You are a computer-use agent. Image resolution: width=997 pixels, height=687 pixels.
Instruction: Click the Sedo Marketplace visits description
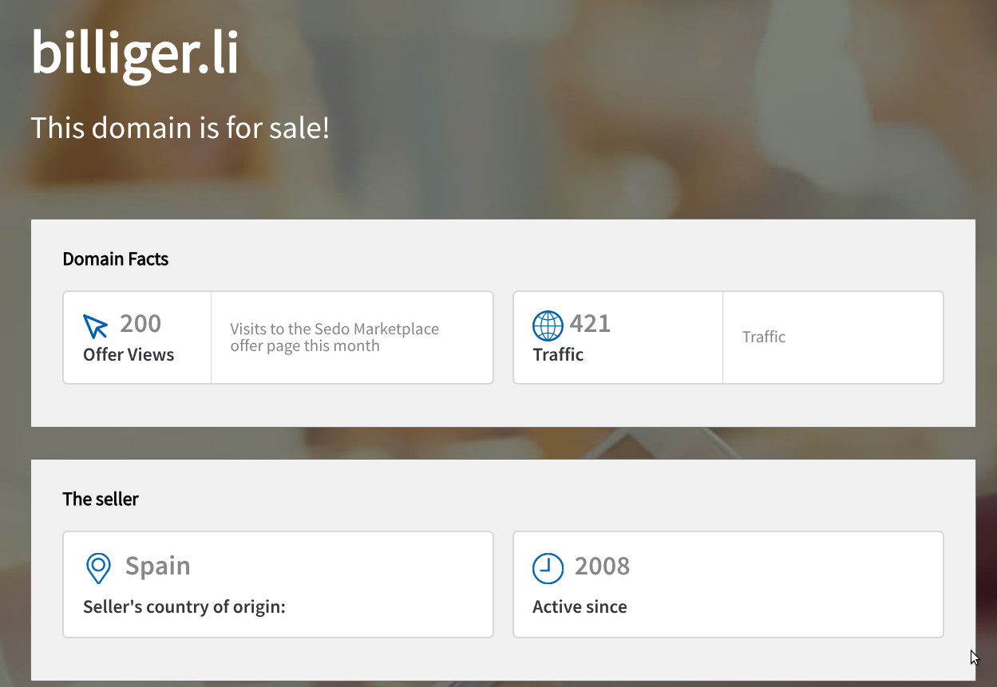[x=334, y=338]
